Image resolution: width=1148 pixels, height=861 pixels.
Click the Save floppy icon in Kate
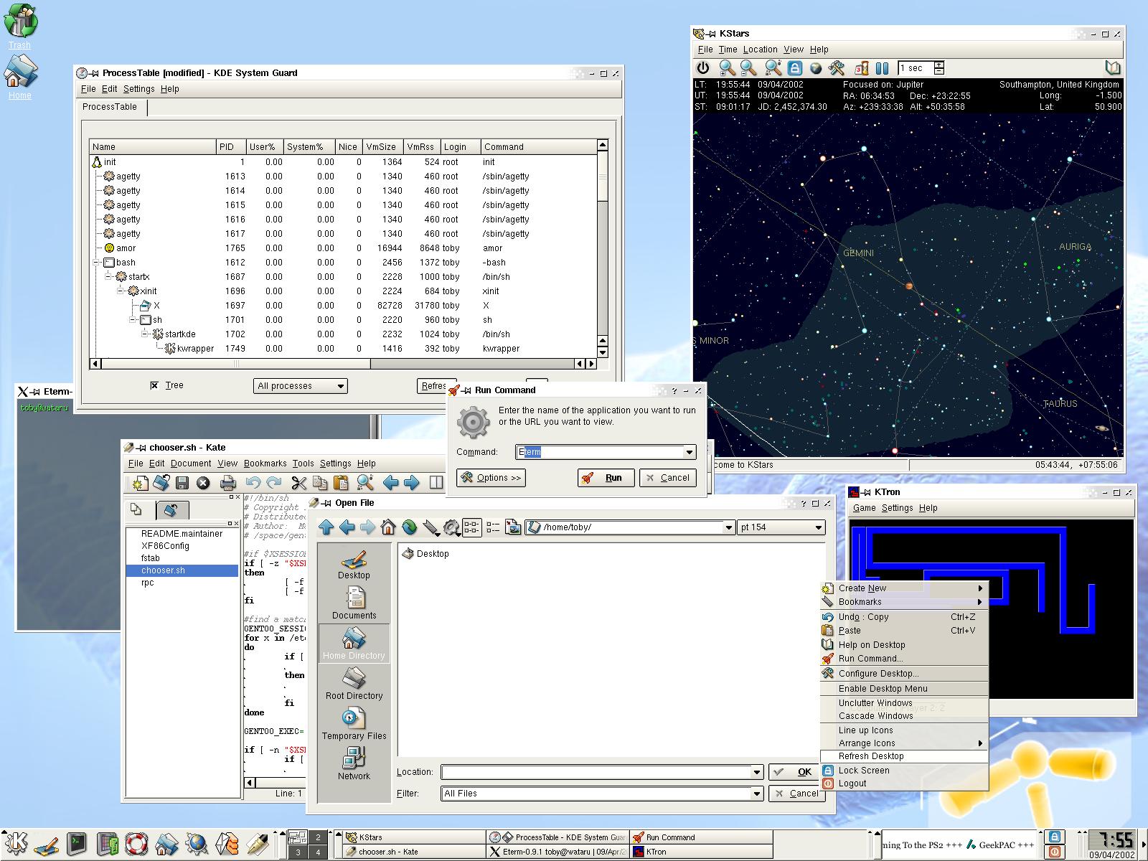tap(182, 483)
